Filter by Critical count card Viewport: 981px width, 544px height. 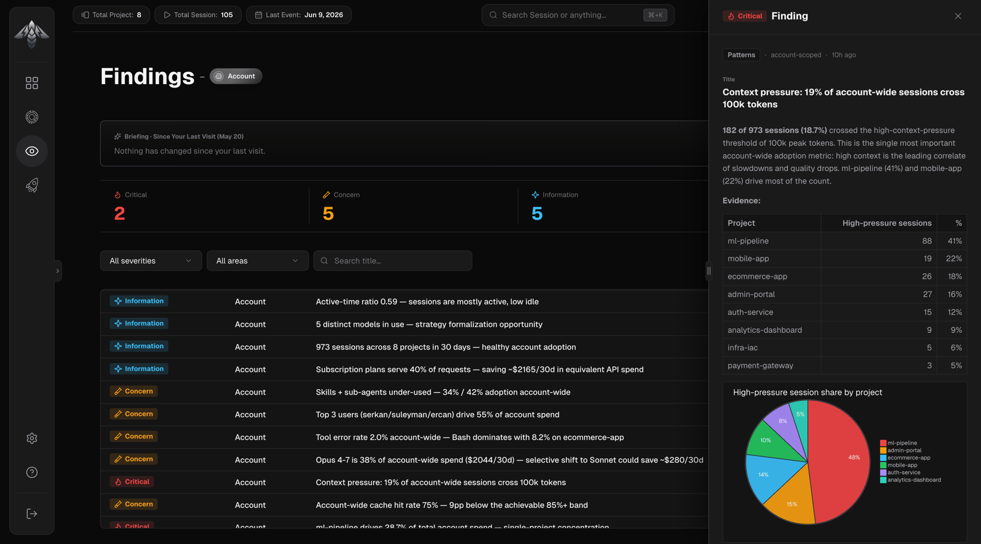tap(204, 206)
